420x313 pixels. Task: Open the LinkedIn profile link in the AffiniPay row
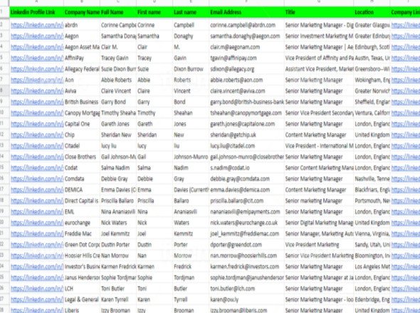tap(37, 58)
